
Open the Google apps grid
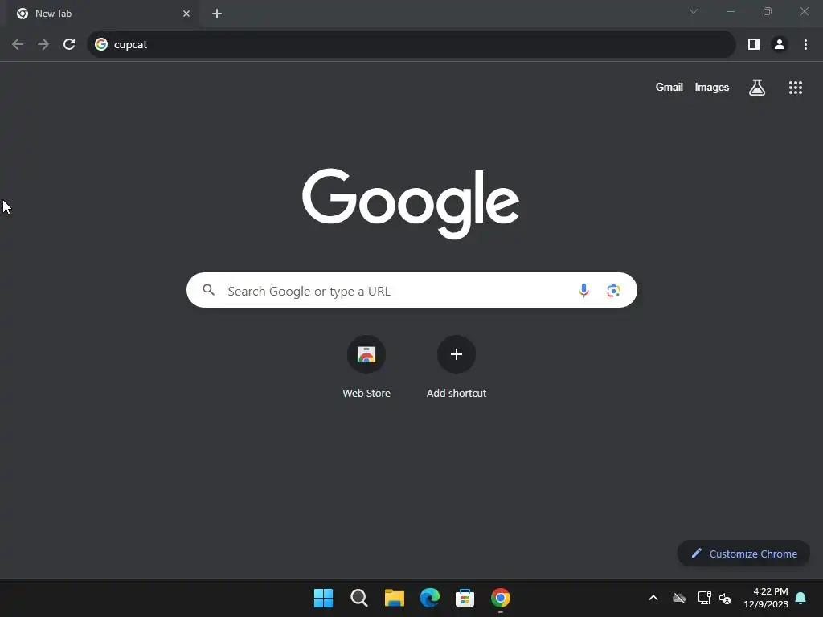point(796,88)
